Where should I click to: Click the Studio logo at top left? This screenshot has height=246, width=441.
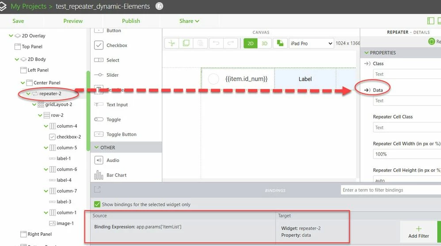click(x=3, y=7)
